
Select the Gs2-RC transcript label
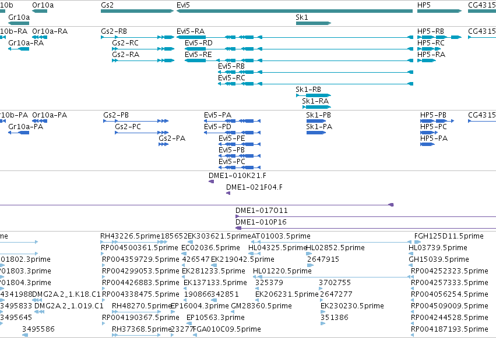click(x=125, y=43)
